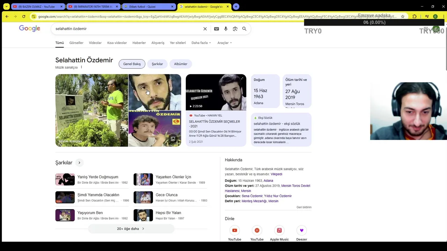The image size is (447, 251).
Task: Select the Haberler search tab
Action: click(x=139, y=43)
